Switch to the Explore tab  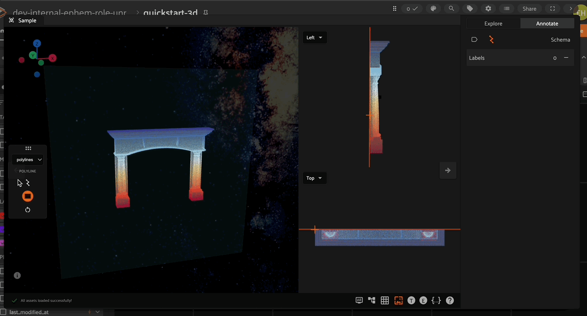[493, 23]
